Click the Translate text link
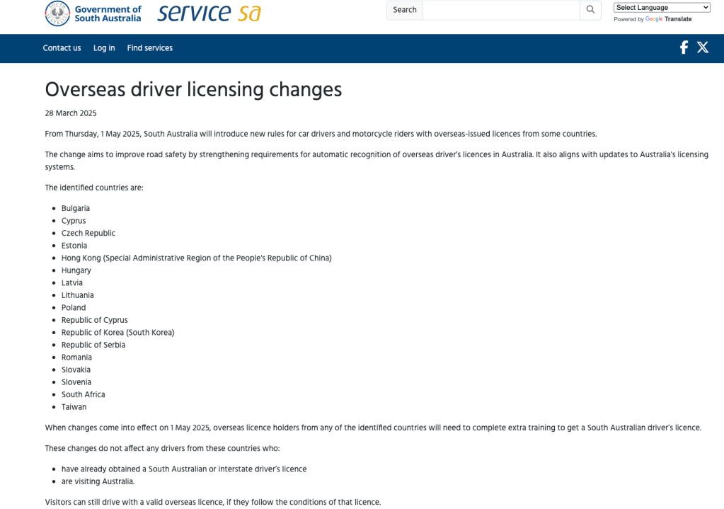Image resolution: width=724 pixels, height=509 pixels. point(678,19)
